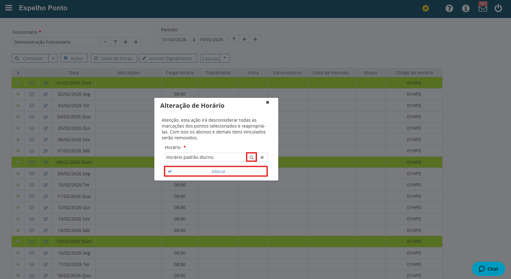The width and height of the screenshot is (511, 279).
Task: Click the Consultar button
Action: pos(30,58)
